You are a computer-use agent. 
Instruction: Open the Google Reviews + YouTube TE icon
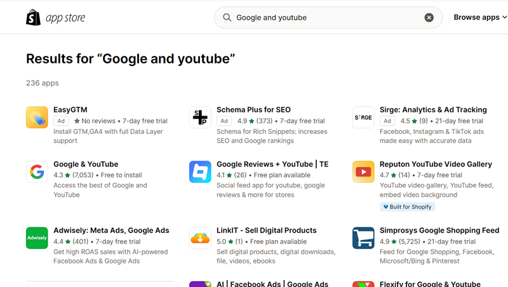200,171
